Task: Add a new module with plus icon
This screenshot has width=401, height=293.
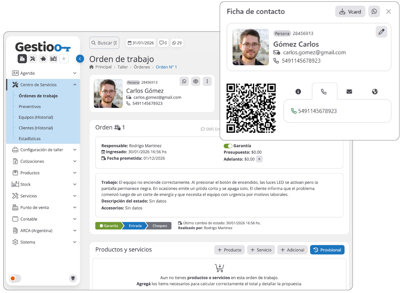Action: tap(64, 59)
